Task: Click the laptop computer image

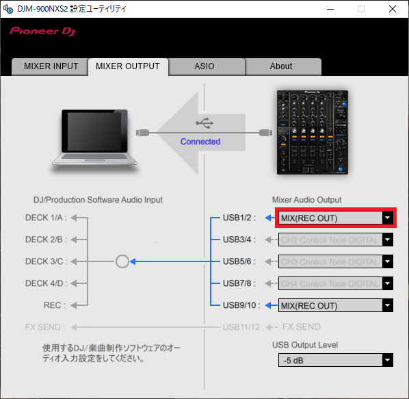Action: coord(94,138)
